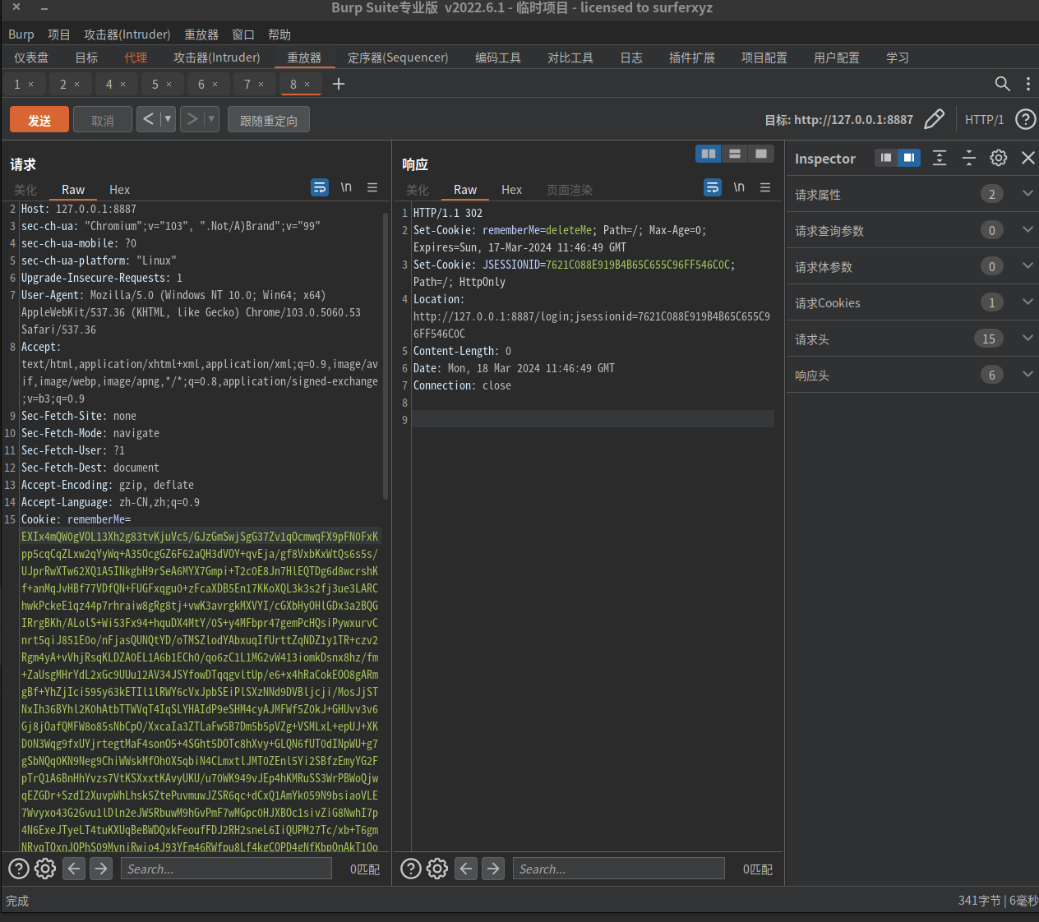
Task: Go to previous match in response search
Action: (466, 869)
